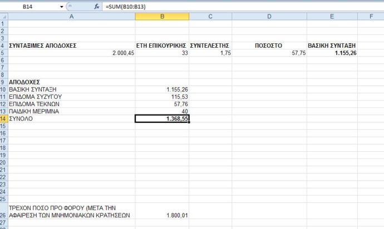This screenshot has height=229, width=384.
Task: Select row 5 header
Action: tap(4, 53)
